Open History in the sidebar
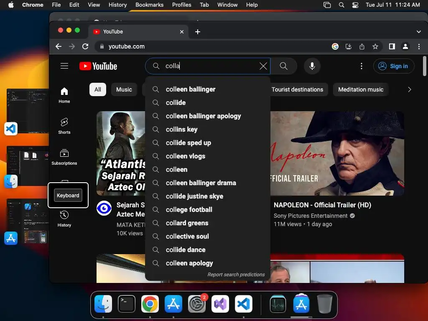Image resolution: width=428 pixels, height=321 pixels. click(64, 219)
